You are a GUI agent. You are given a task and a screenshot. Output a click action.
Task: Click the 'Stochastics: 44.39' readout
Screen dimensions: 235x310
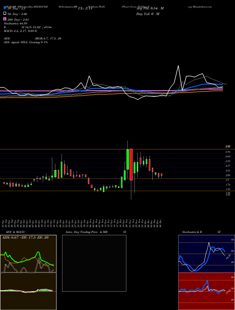tap(16, 23)
